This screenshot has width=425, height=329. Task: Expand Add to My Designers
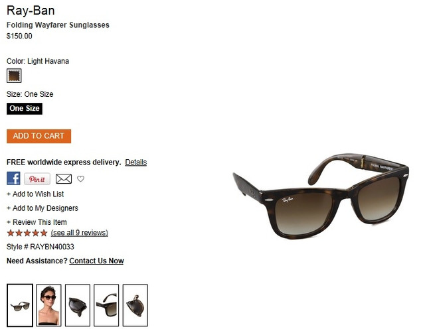tap(42, 208)
